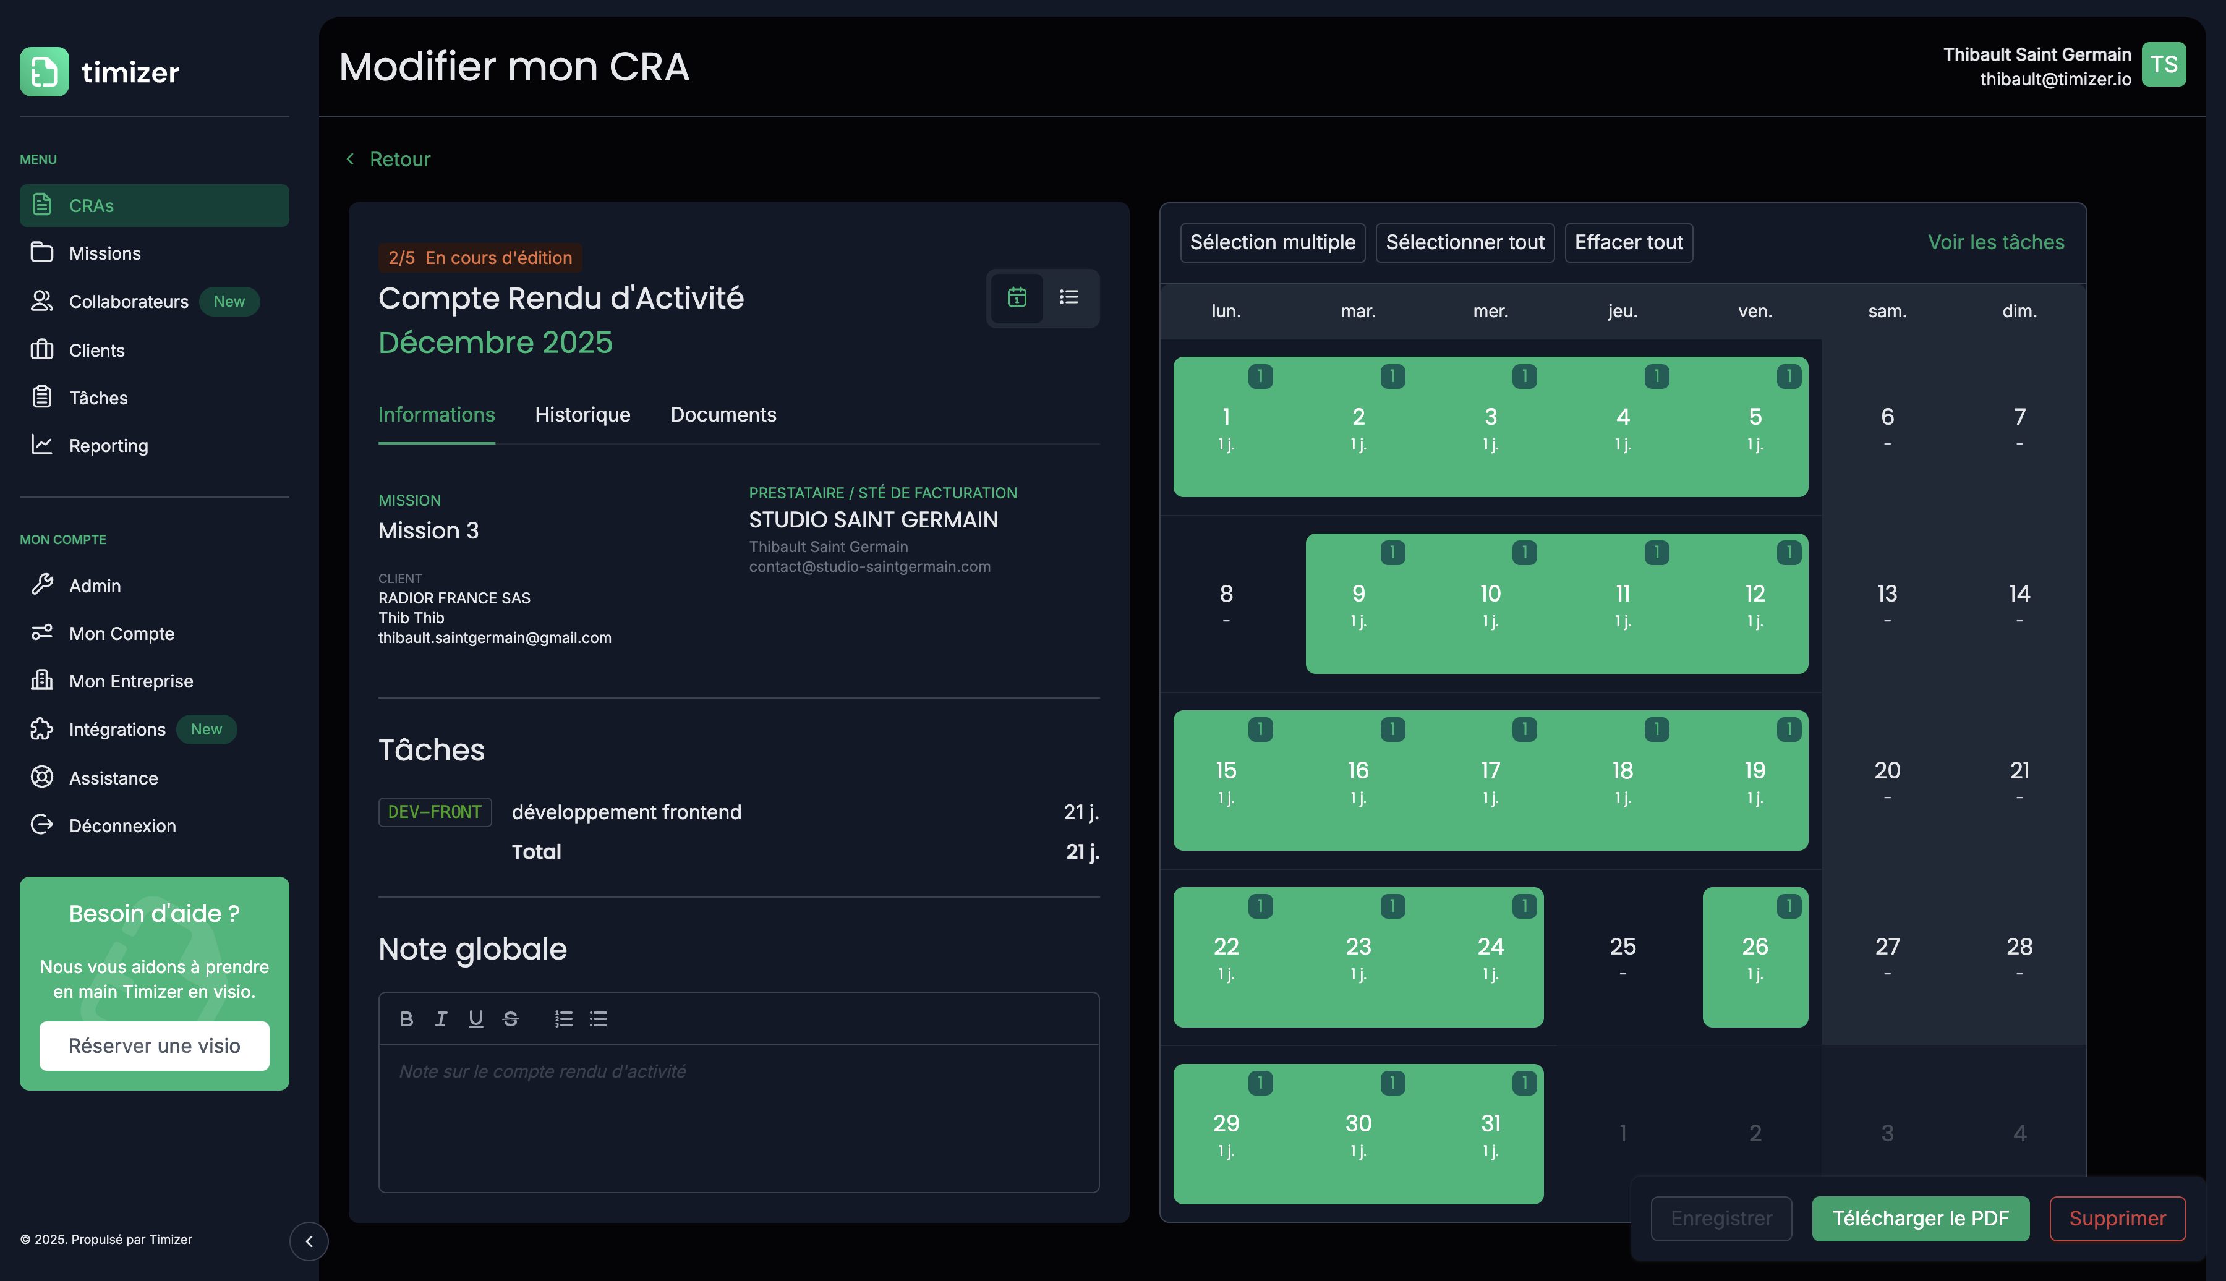
Task: Open the Historique tab
Action: pyautogui.click(x=582, y=414)
